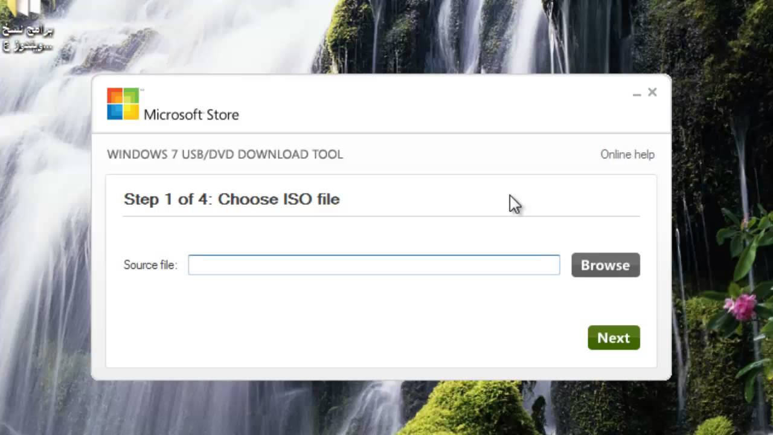Select the Browse button to pick an ISO
Image resolution: width=773 pixels, height=435 pixels.
pos(605,265)
